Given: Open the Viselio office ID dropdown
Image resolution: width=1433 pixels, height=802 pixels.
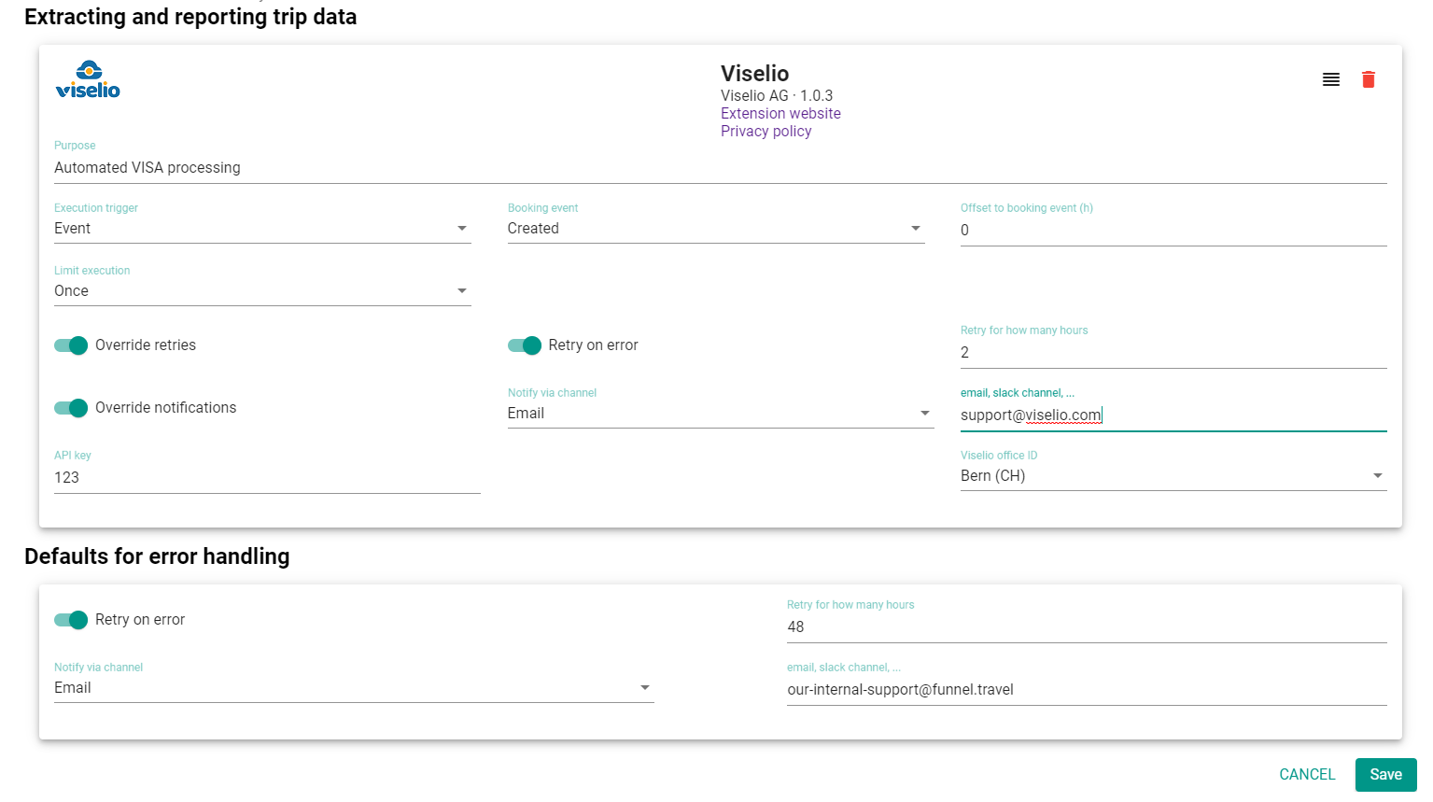Looking at the screenshot, I should [x=1173, y=476].
